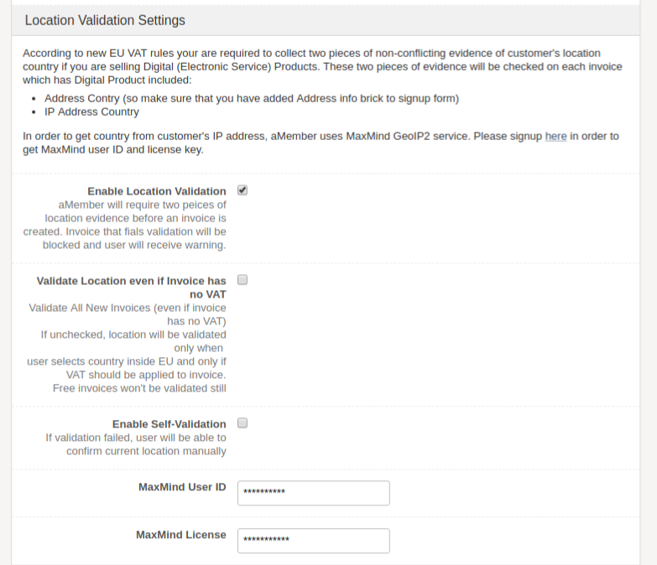Click the 'According to new EU VAT rules' paragraph
The width and height of the screenshot is (657, 565).
tap(319, 66)
